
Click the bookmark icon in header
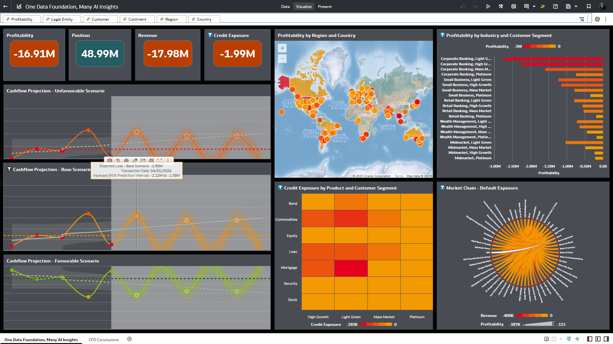click(x=588, y=6)
